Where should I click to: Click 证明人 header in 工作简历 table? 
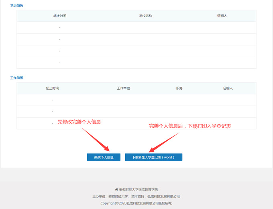[x=228, y=88]
